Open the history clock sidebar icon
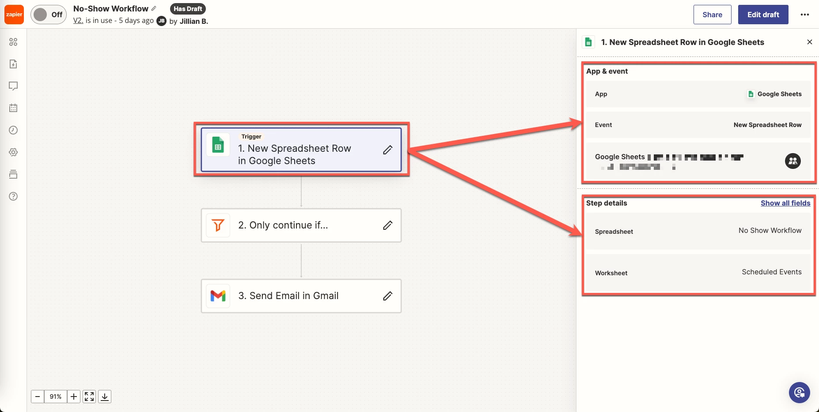This screenshot has width=819, height=412. [x=13, y=130]
